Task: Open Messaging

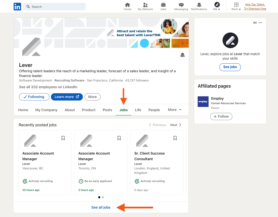Action: coord(181,6)
